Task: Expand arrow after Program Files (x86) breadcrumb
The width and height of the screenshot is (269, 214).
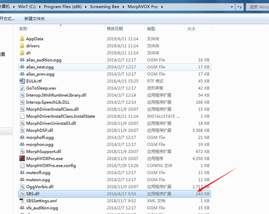Action: [86, 7]
